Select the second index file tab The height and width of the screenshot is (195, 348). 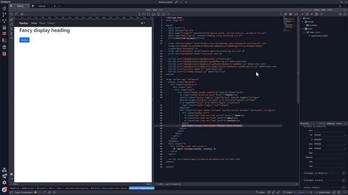pos(42,6)
